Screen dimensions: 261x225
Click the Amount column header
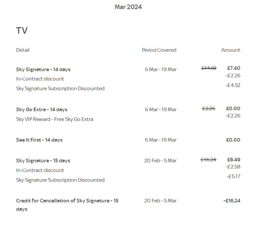pyautogui.click(x=230, y=50)
